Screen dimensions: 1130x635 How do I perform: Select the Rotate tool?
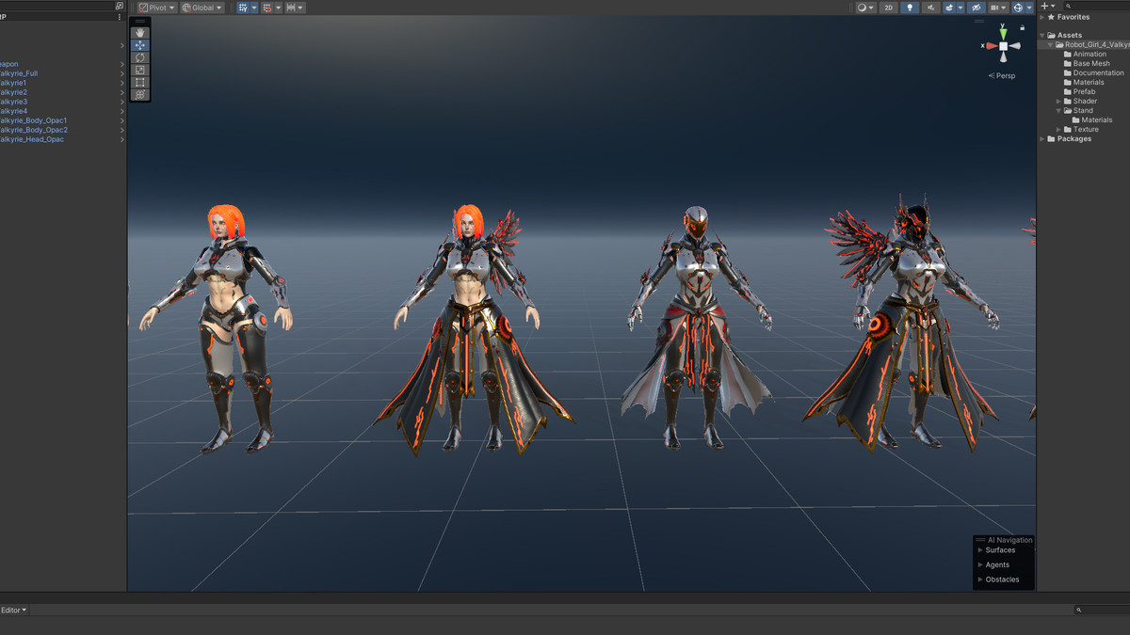pyautogui.click(x=140, y=57)
